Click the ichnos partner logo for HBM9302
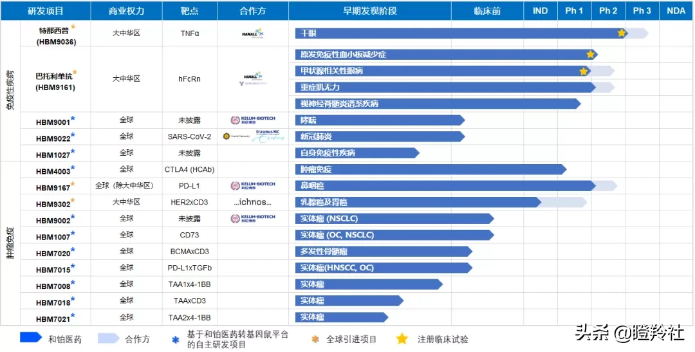This screenshot has width=695, height=352. coord(253,203)
